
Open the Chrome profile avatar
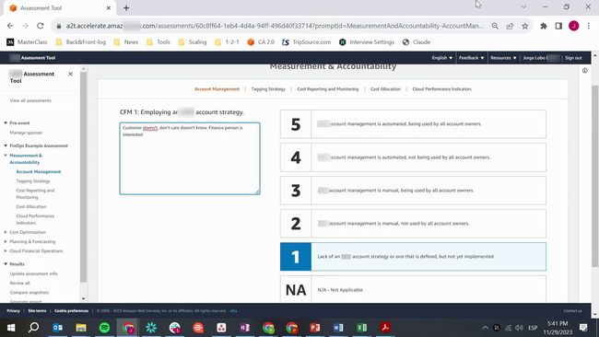573,26
